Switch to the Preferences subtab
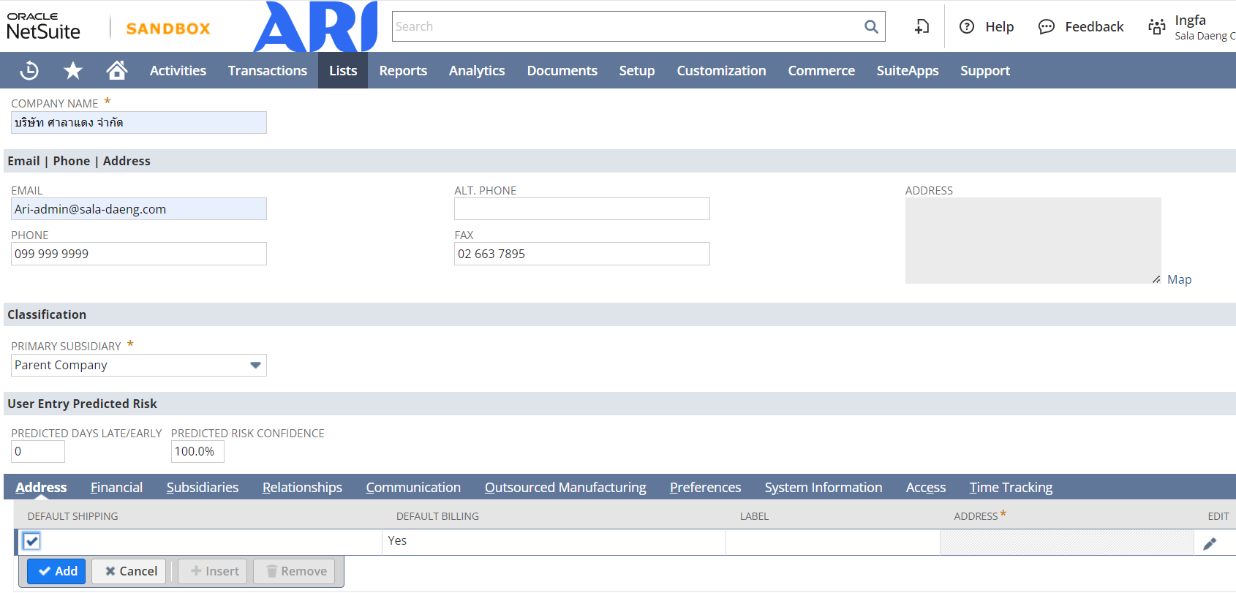Viewport: 1236px width, 593px height. pos(705,487)
